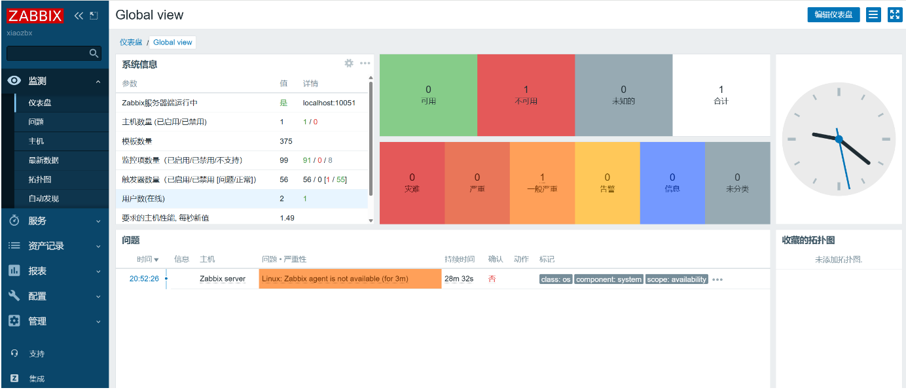Click the gear icon beside 管理

tap(14, 321)
